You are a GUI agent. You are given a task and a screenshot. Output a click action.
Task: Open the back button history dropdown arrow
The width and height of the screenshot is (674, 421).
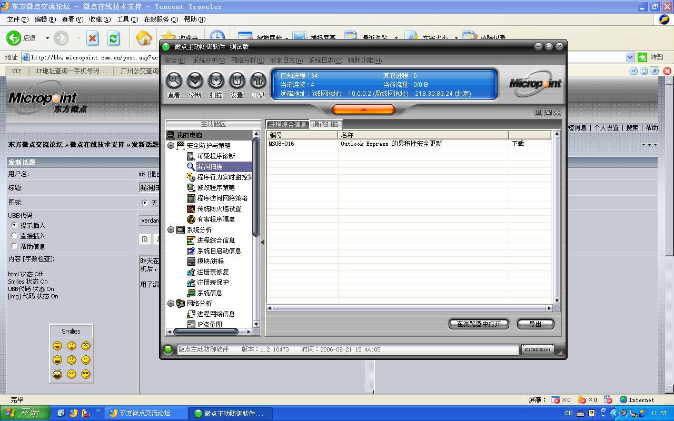point(47,38)
